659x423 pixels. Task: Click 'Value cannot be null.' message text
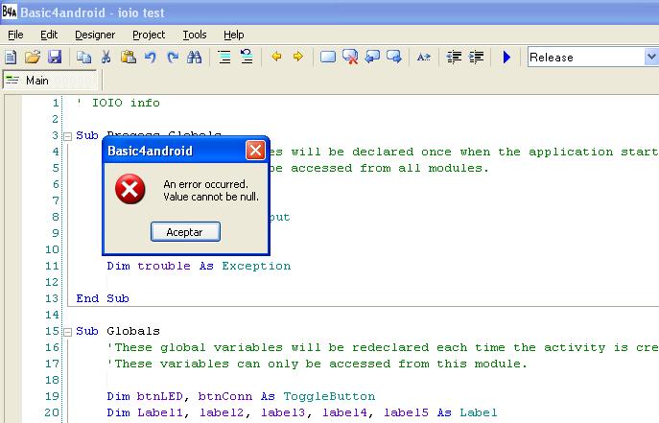click(x=211, y=197)
